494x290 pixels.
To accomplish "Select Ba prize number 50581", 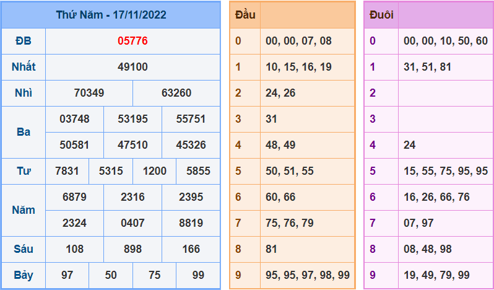I will click(75, 145).
